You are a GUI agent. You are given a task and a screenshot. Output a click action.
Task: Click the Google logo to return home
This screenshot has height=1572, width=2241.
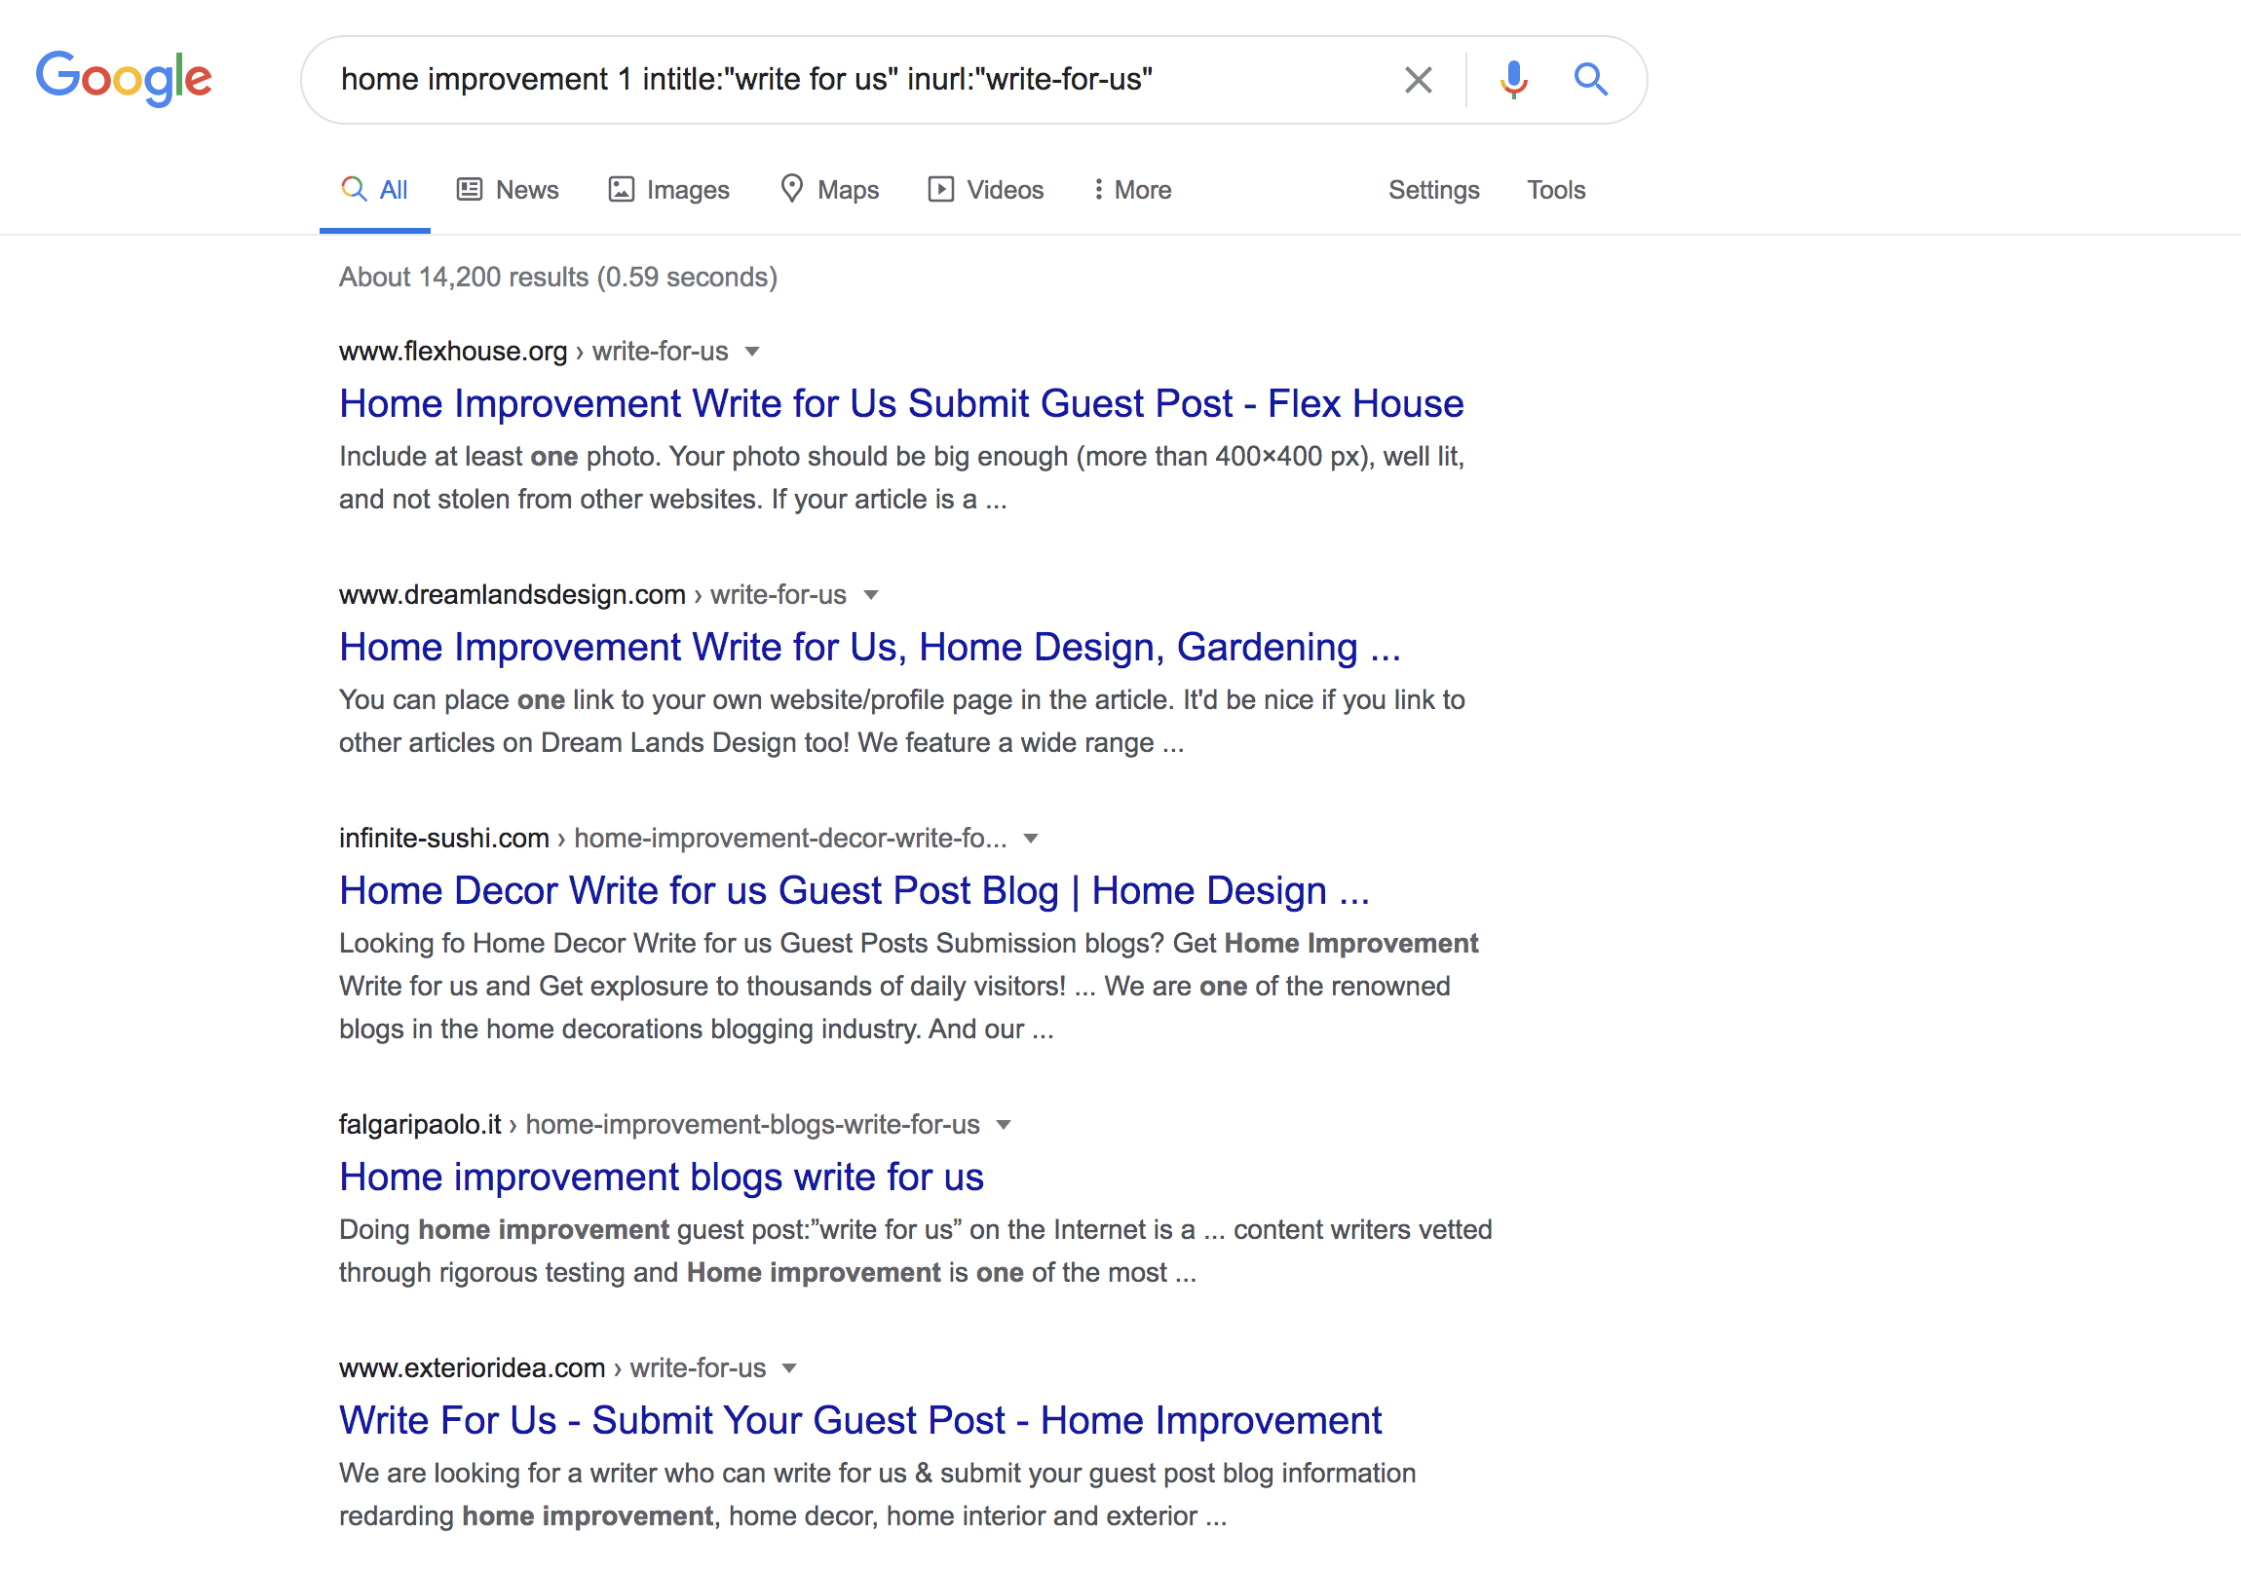124,79
